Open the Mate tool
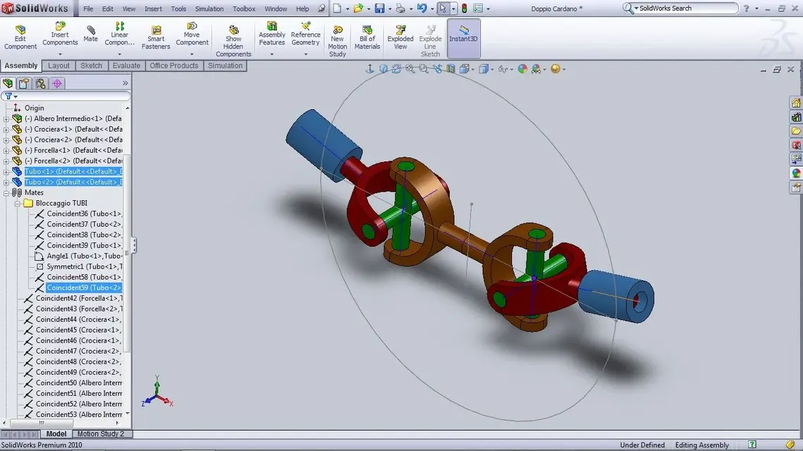The width and height of the screenshot is (803, 451). [91, 34]
